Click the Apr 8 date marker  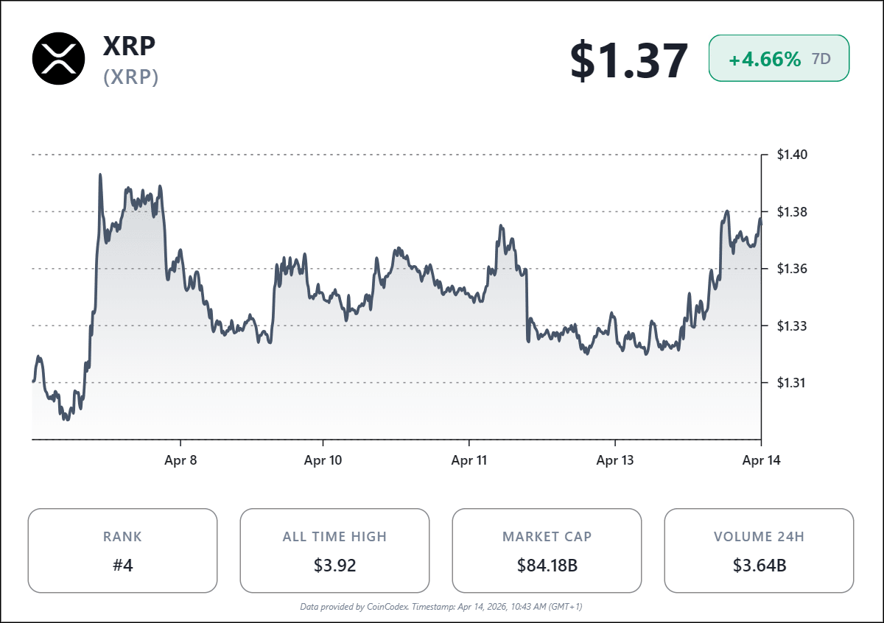click(x=181, y=461)
